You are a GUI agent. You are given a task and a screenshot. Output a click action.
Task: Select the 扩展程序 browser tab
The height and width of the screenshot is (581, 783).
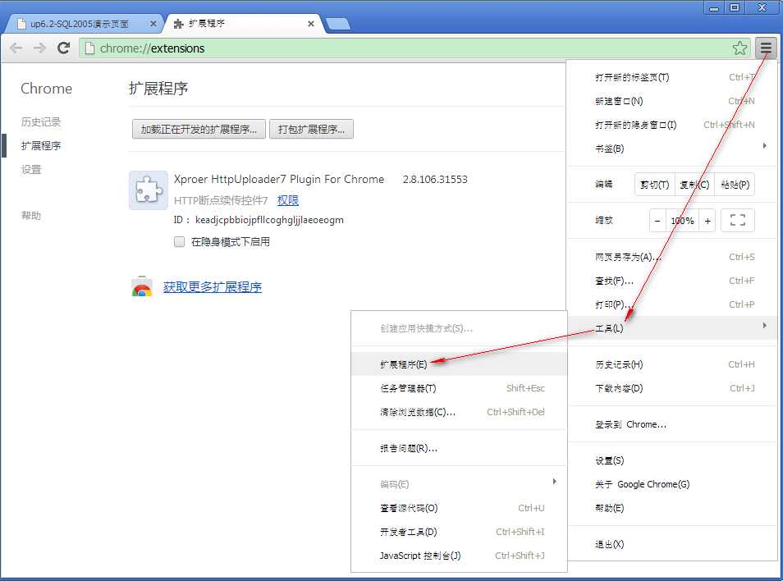[245, 24]
